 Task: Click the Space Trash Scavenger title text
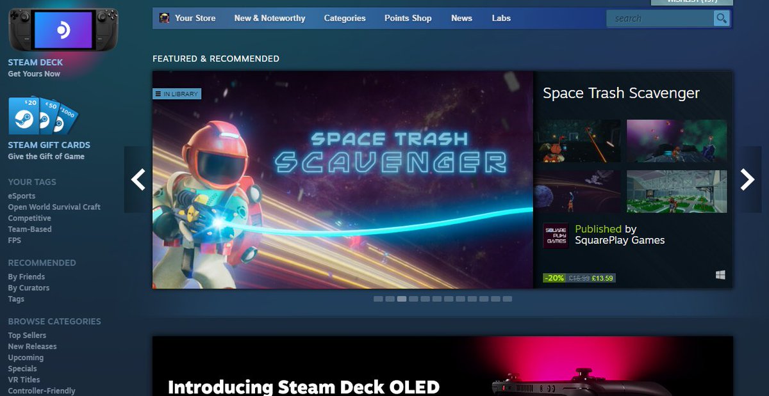[x=621, y=93]
